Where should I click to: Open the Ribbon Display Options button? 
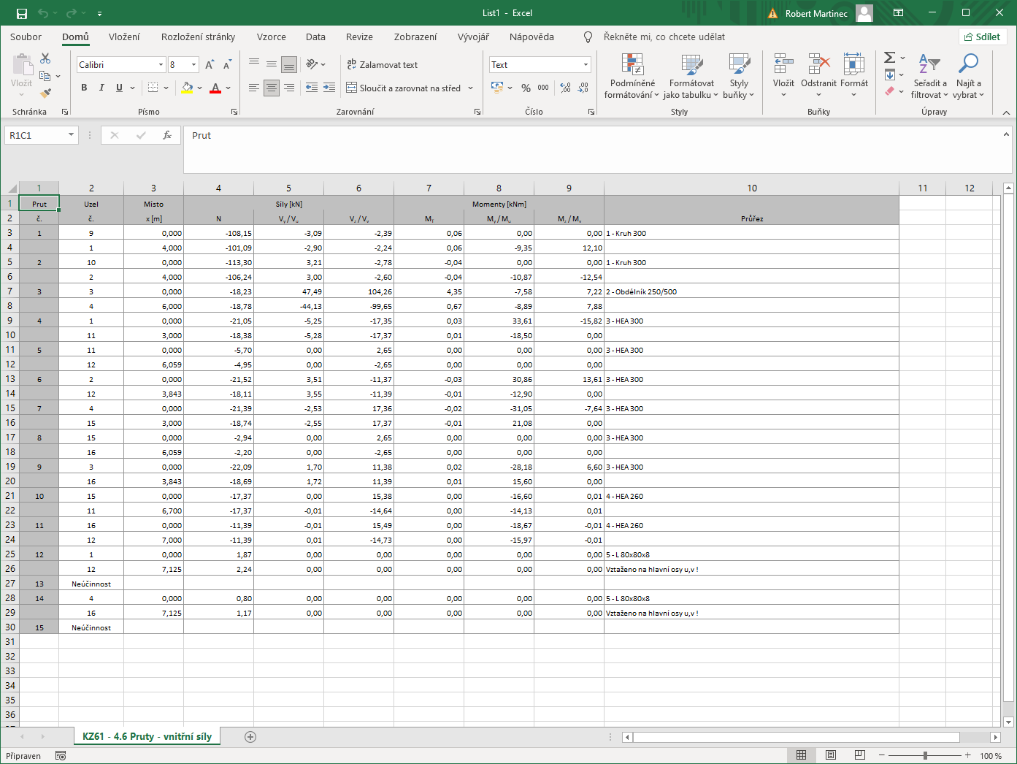(x=899, y=13)
